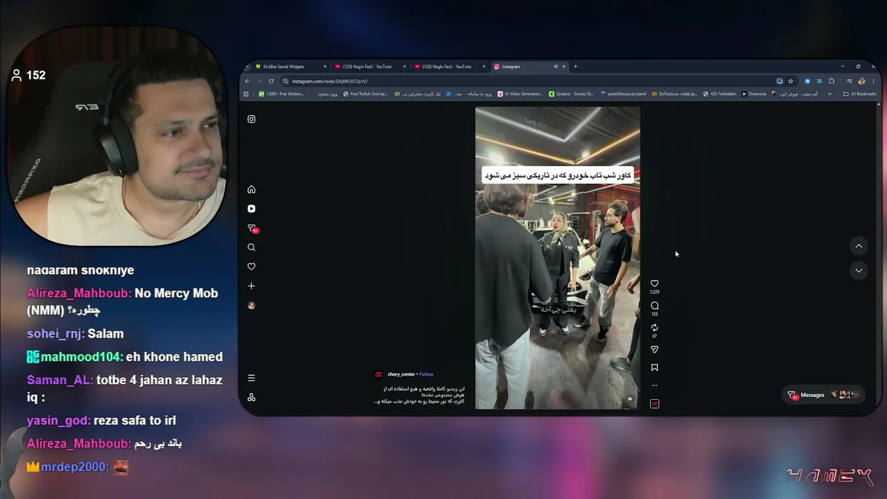Open direct messages icon in sidebar
Viewport: 887px width, 499px height.
pyautogui.click(x=252, y=228)
